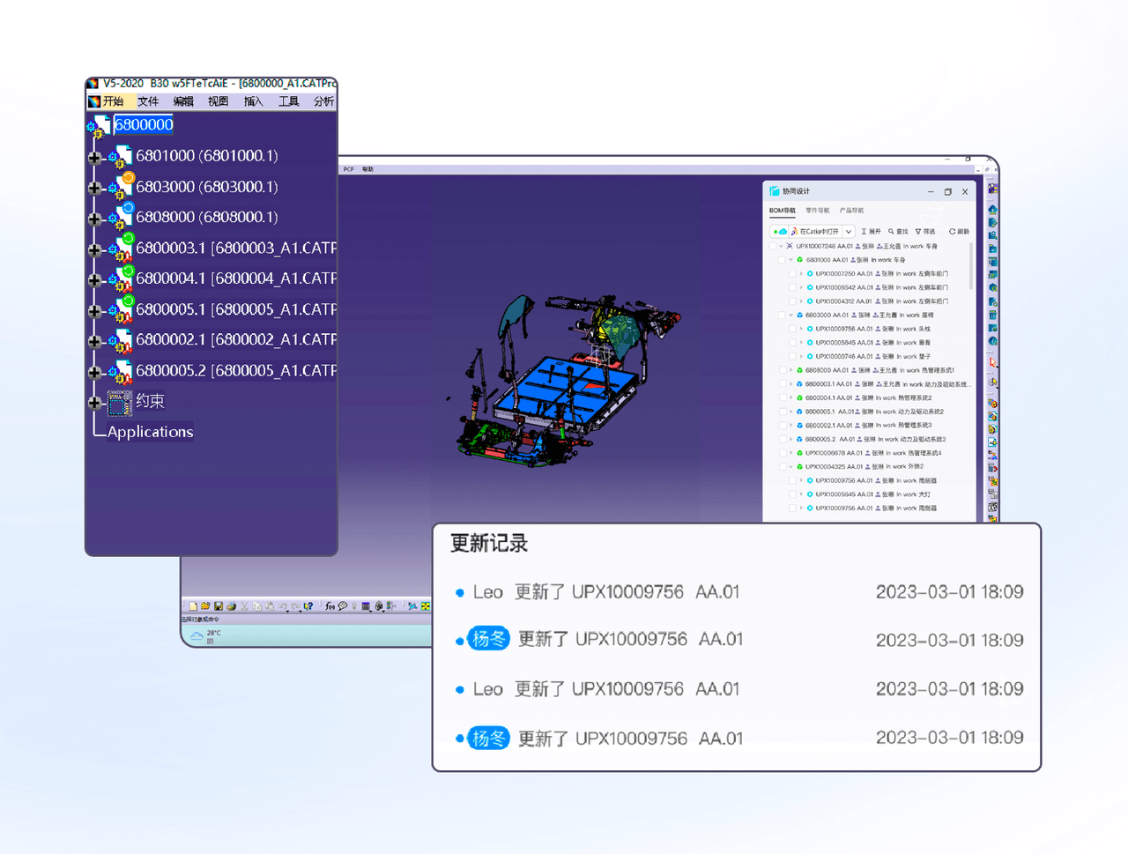Click the What's This help cursor icon
1128x854 pixels.
click(308, 606)
